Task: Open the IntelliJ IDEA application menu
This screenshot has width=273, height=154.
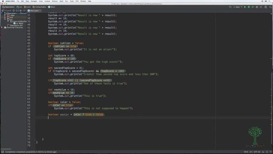Action: (x=10, y=1)
